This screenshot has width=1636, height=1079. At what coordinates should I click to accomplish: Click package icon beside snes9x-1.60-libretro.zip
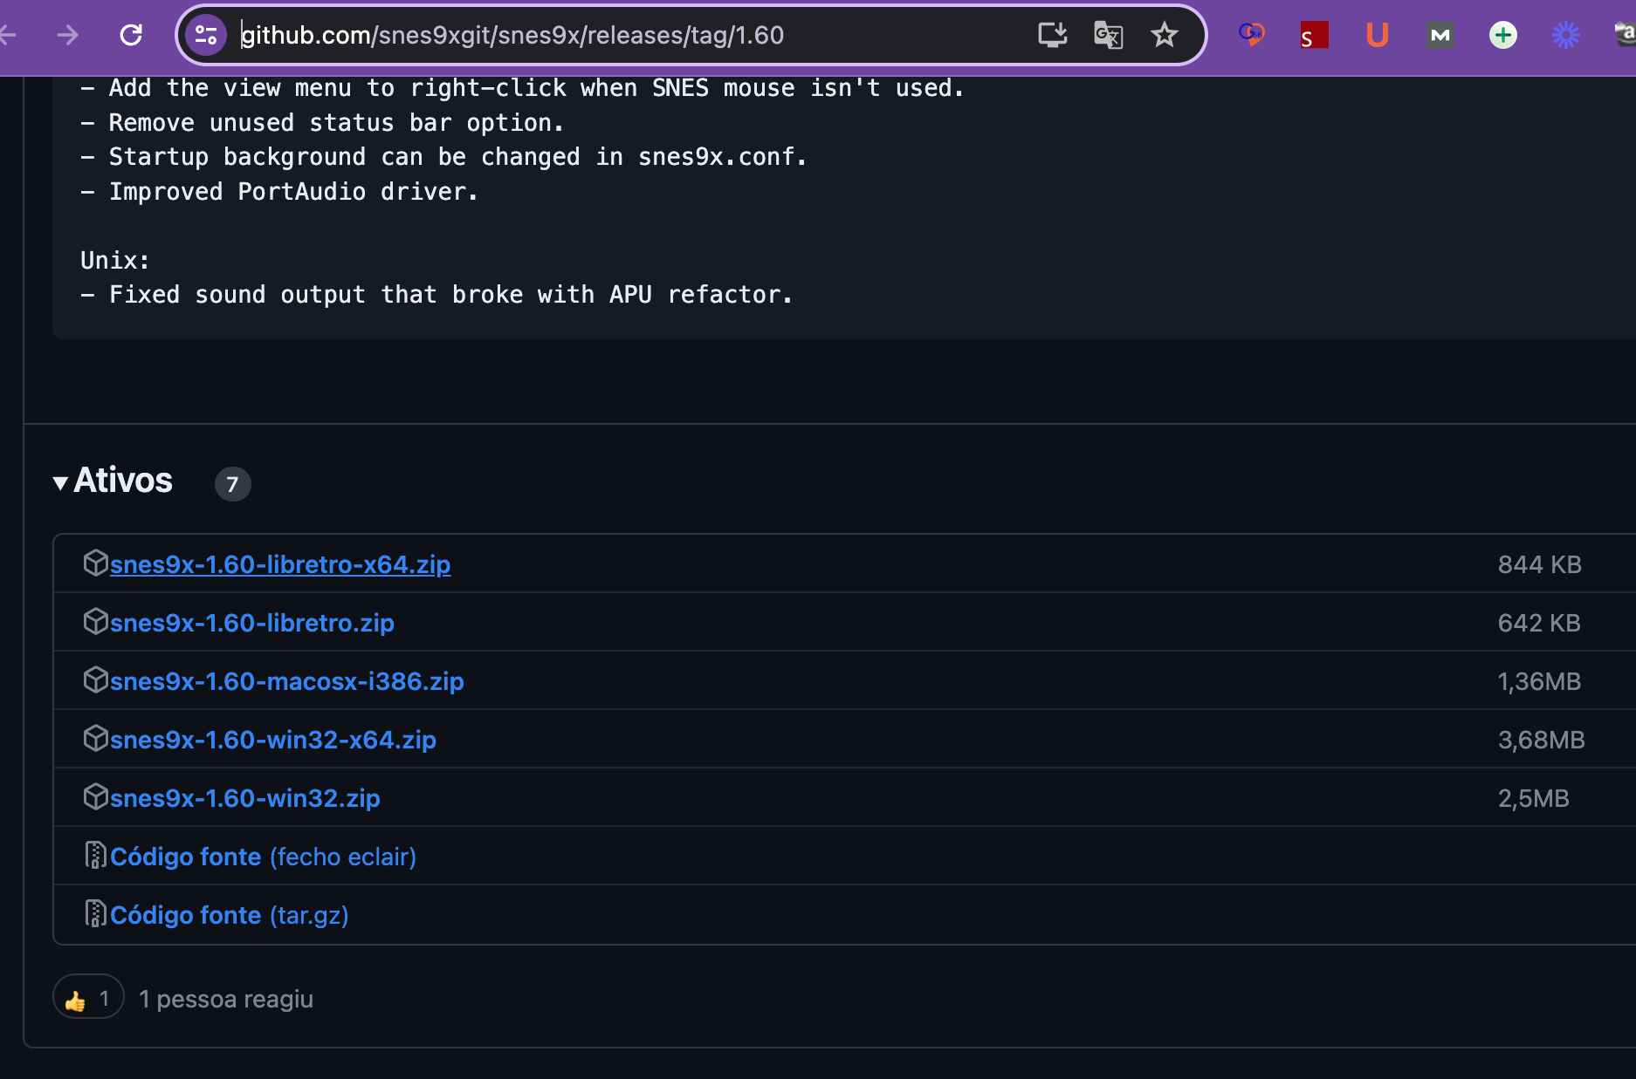95,621
